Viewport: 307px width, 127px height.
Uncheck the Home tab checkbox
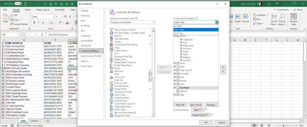coord(178,36)
